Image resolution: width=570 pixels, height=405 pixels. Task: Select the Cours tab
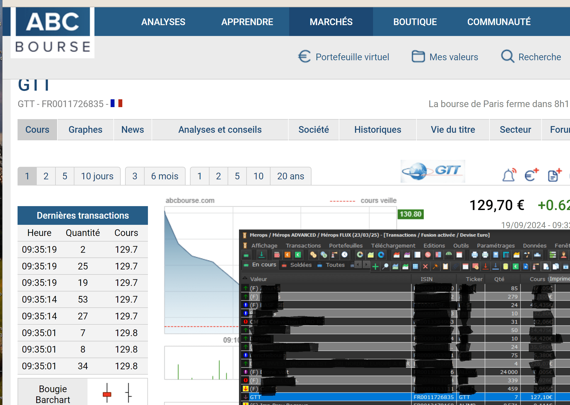[37, 130]
